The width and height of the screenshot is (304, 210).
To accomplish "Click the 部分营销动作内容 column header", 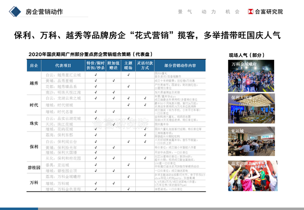I will pos(180,66).
